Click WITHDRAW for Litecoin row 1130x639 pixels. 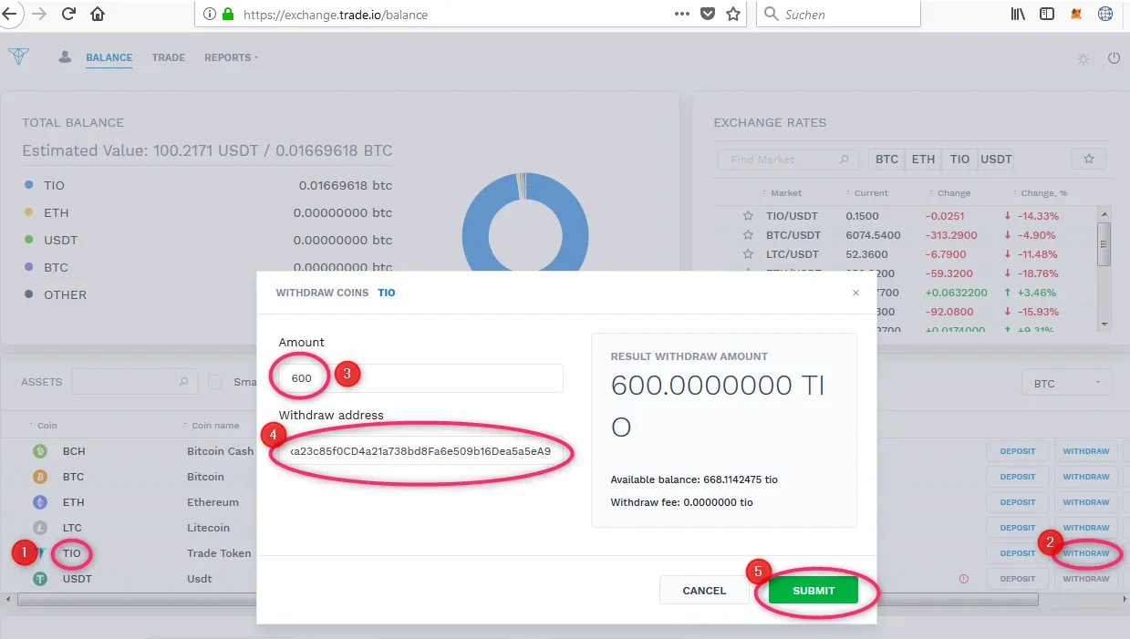point(1086,528)
